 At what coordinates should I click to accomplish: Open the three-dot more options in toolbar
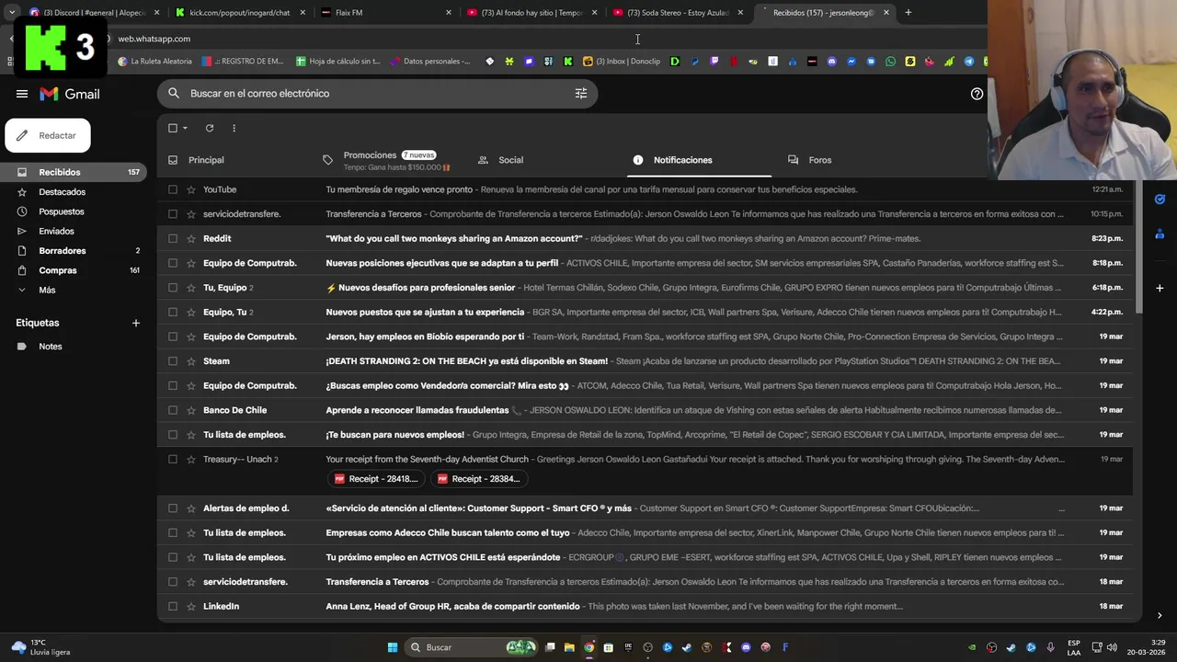point(234,128)
